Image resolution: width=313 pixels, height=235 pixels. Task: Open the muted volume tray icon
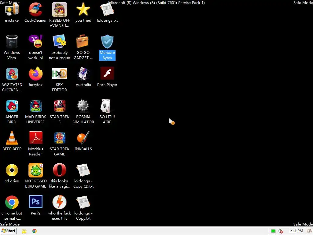click(x=280, y=231)
